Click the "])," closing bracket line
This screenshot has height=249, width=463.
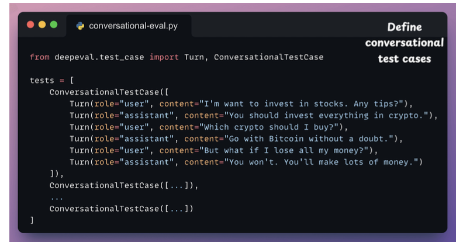[57, 174]
